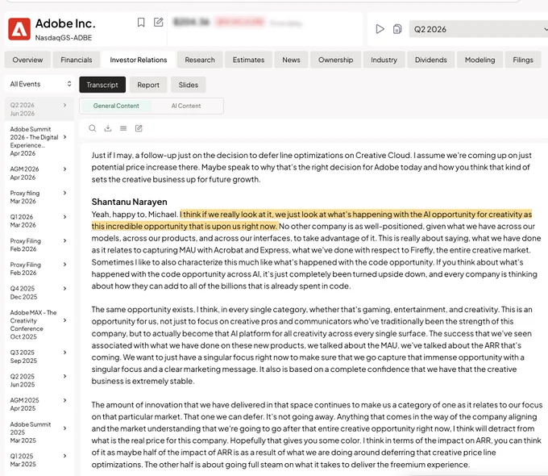The height and width of the screenshot is (476, 548).
Task: Expand the Q1 2026 event chevron
Action: (65, 217)
